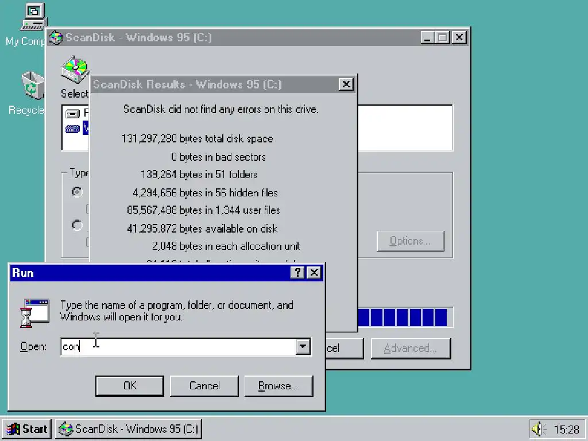588x441 pixels.
Task: Click '139,264 bytes in 51 folders' line
Action: tap(199, 175)
